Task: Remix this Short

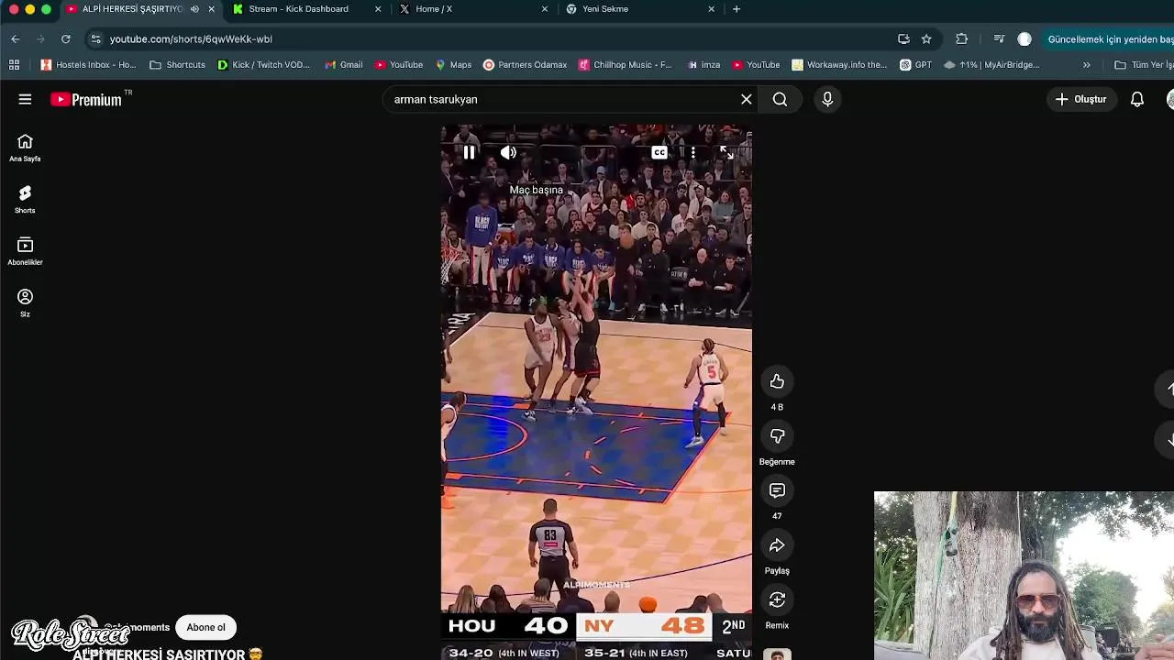Action: (x=777, y=599)
